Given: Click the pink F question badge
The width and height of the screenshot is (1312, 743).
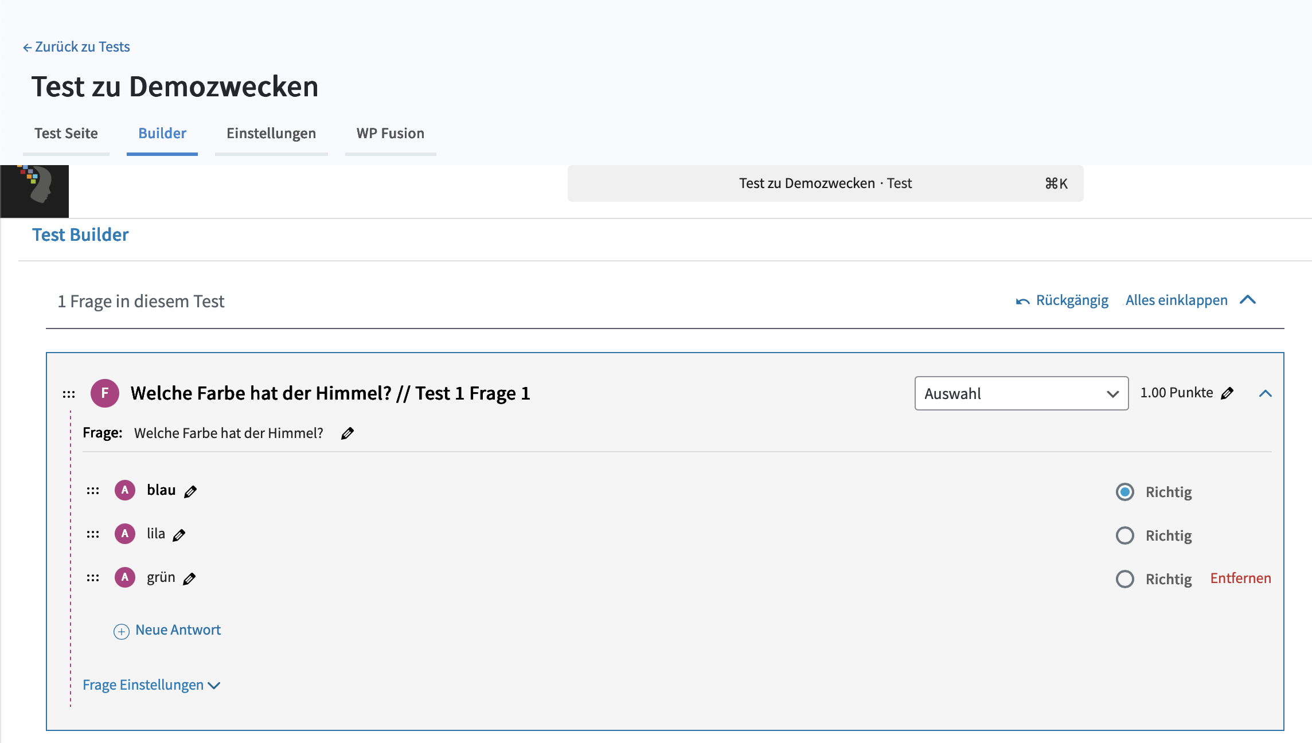Looking at the screenshot, I should [x=105, y=393].
